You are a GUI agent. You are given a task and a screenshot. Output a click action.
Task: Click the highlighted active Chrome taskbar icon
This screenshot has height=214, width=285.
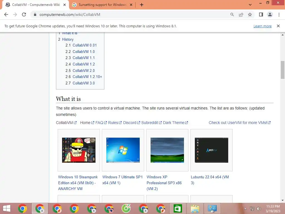(40, 208)
